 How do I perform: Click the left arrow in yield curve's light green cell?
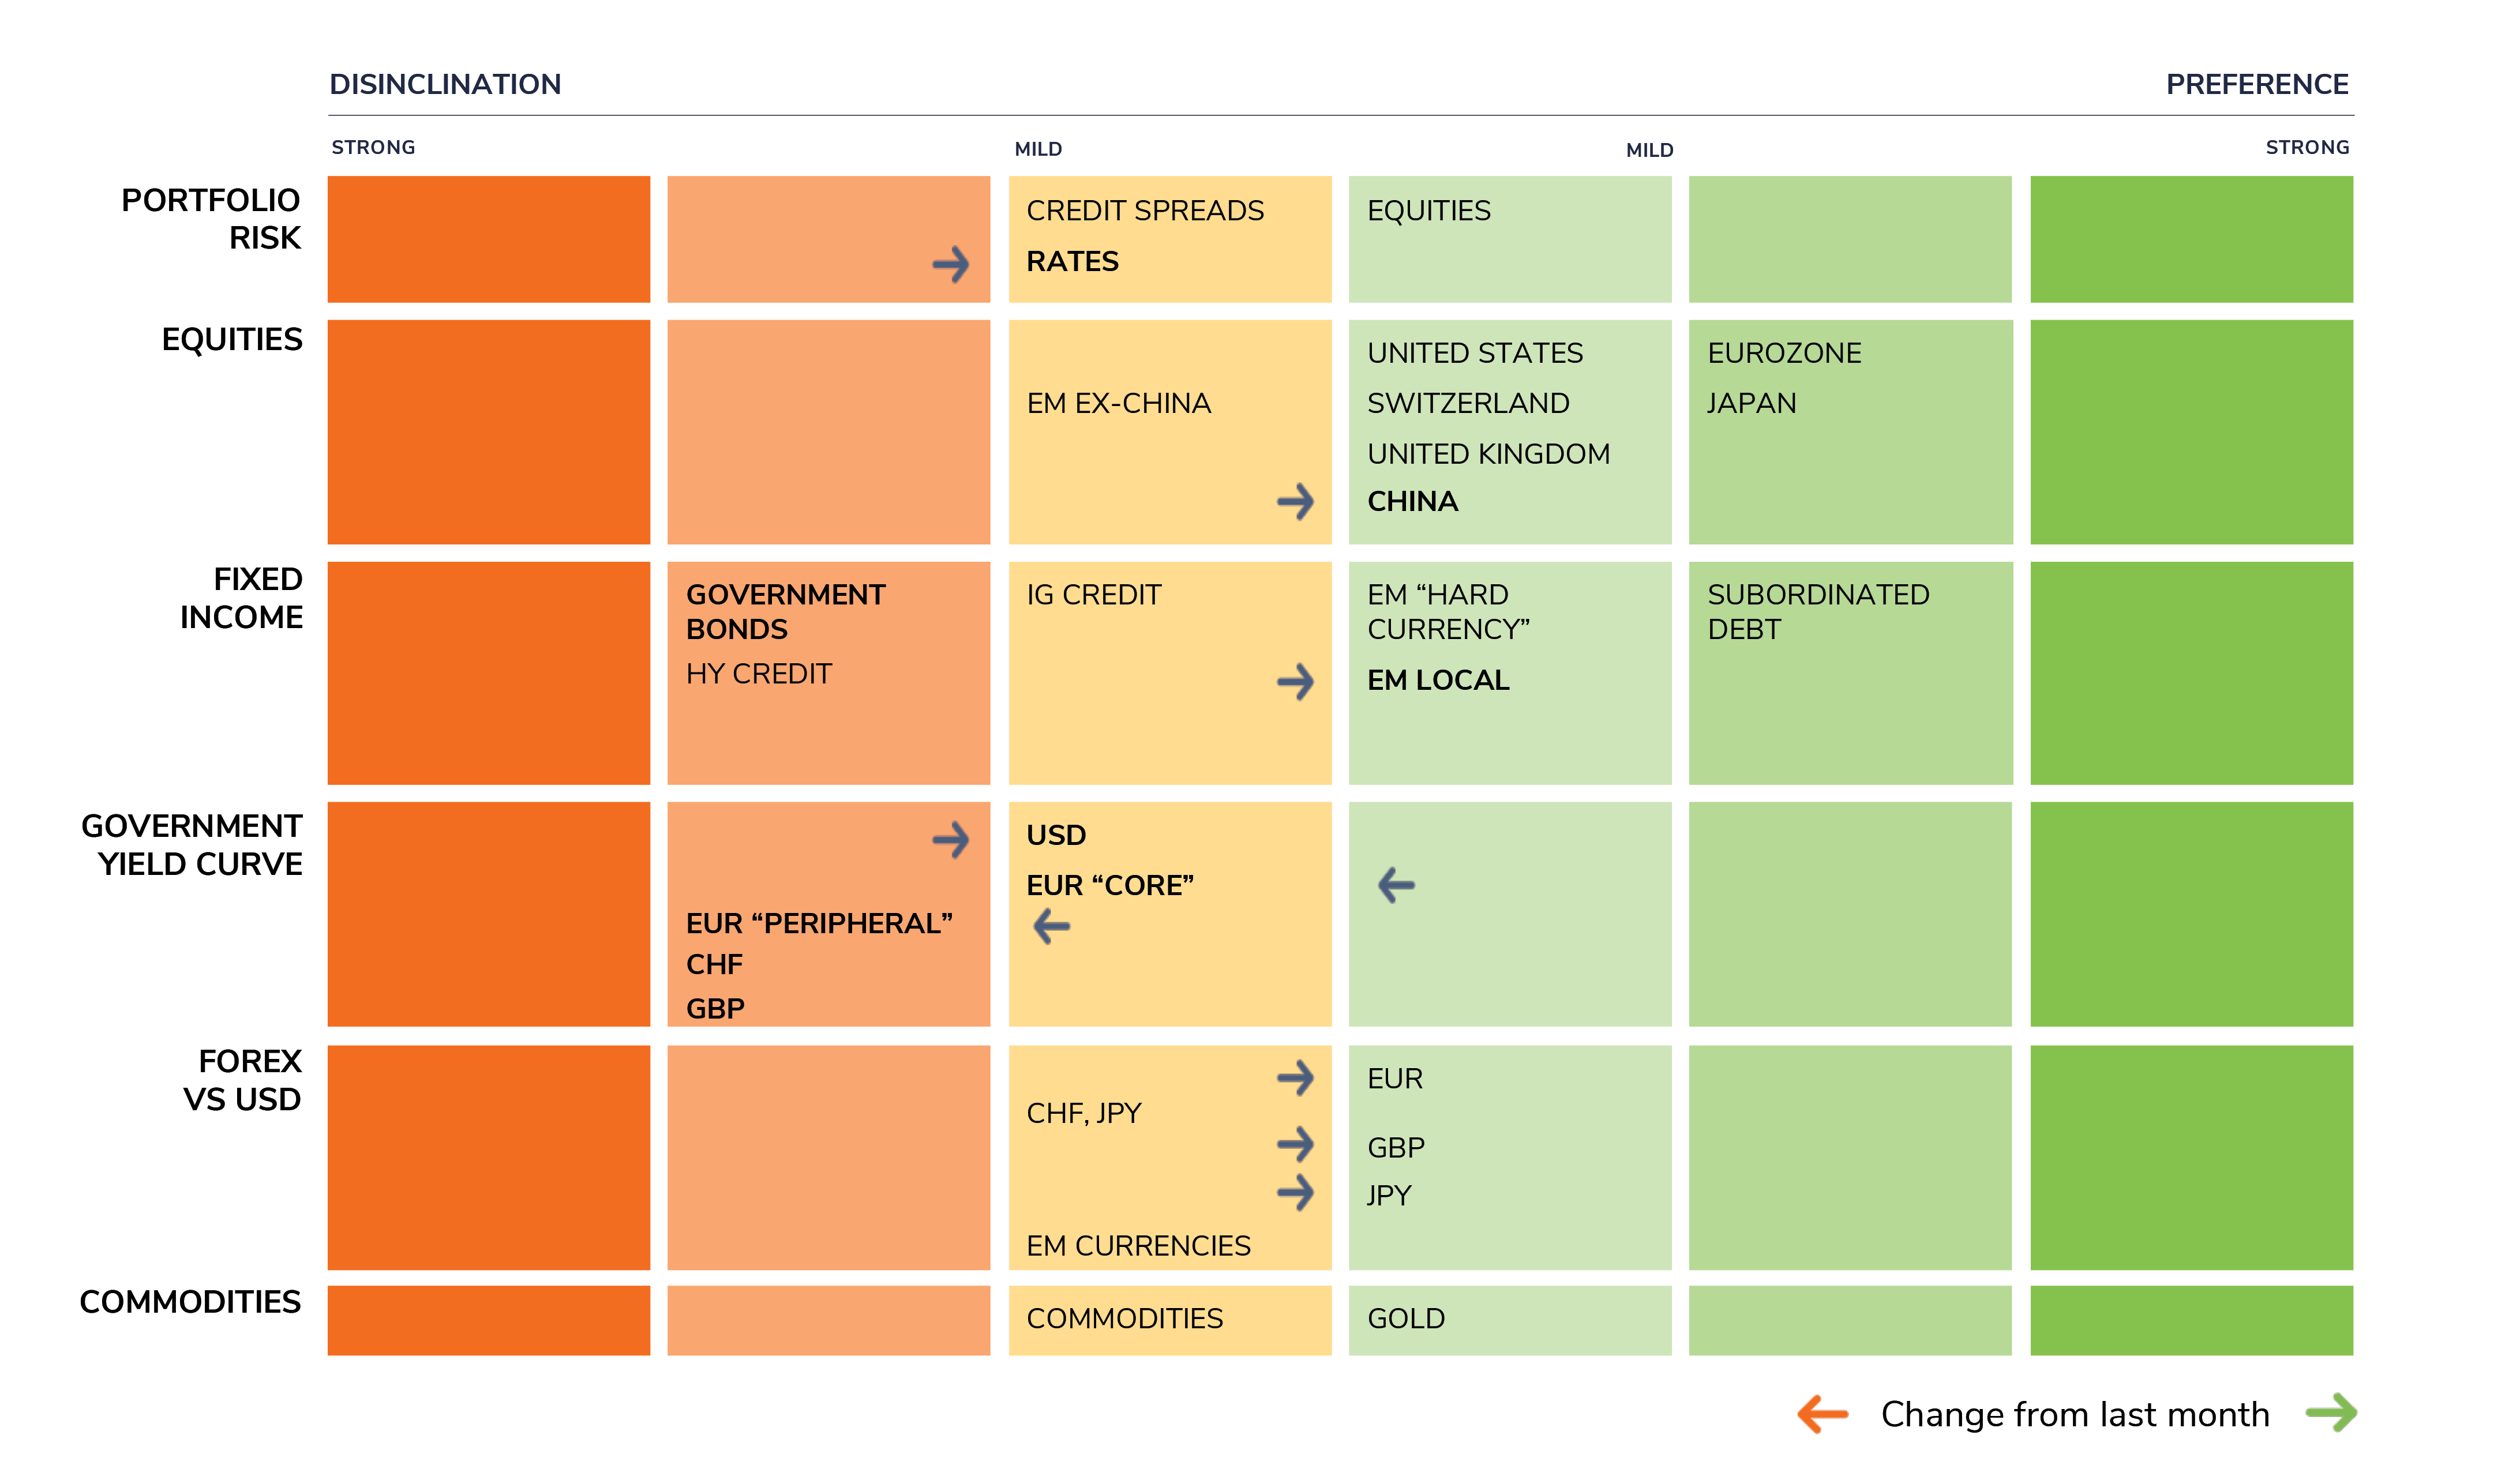point(1396,884)
